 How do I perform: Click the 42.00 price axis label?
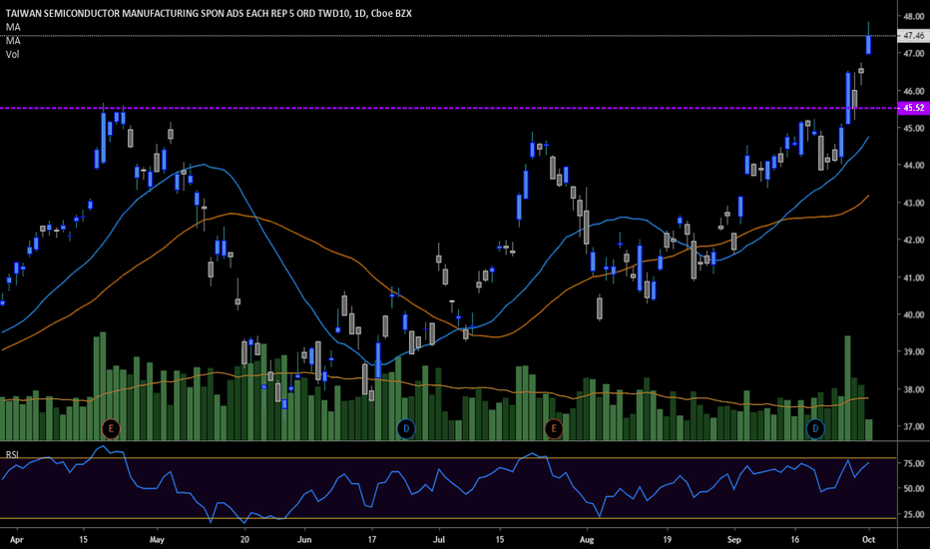point(913,240)
